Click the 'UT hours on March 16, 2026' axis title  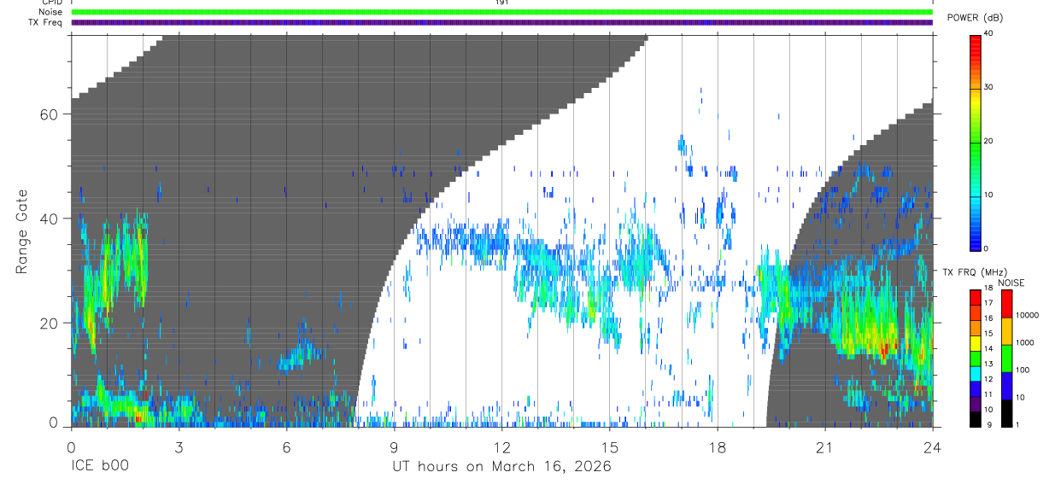[501, 468]
